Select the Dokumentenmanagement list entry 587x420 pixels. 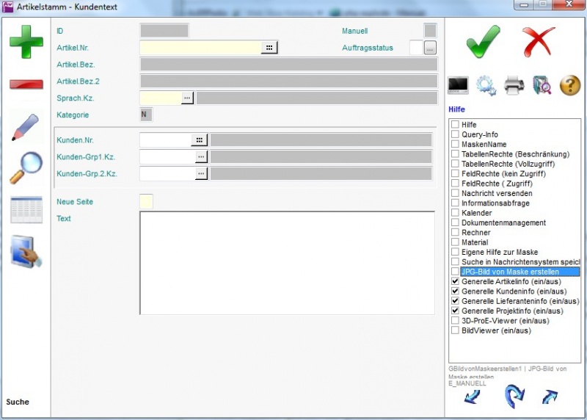[503, 222]
